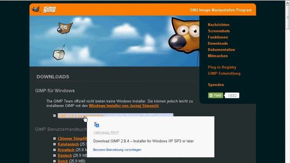
Task: Open the Mitmachen menu link
Action: click(x=217, y=56)
